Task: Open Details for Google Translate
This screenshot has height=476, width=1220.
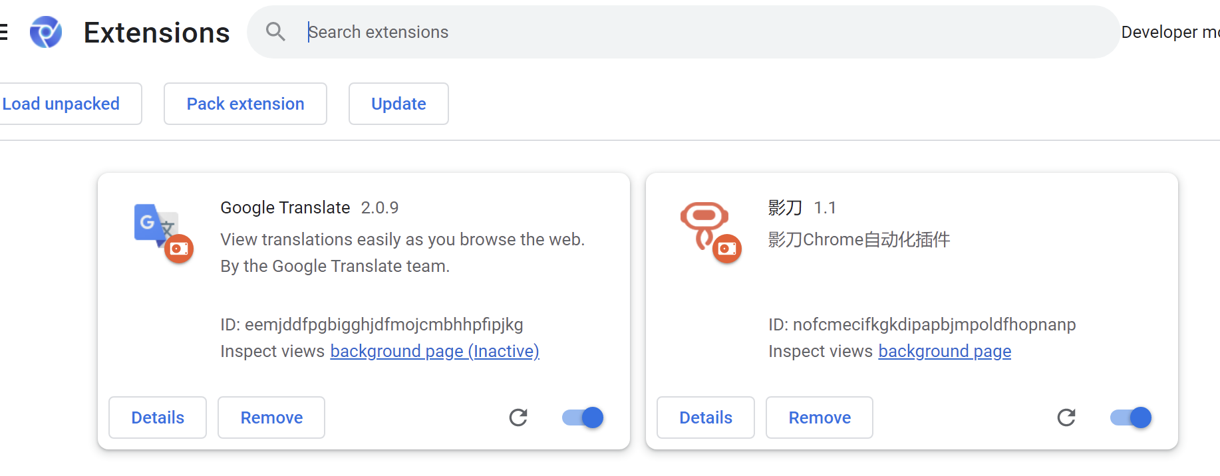Action: click(x=158, y=417)
